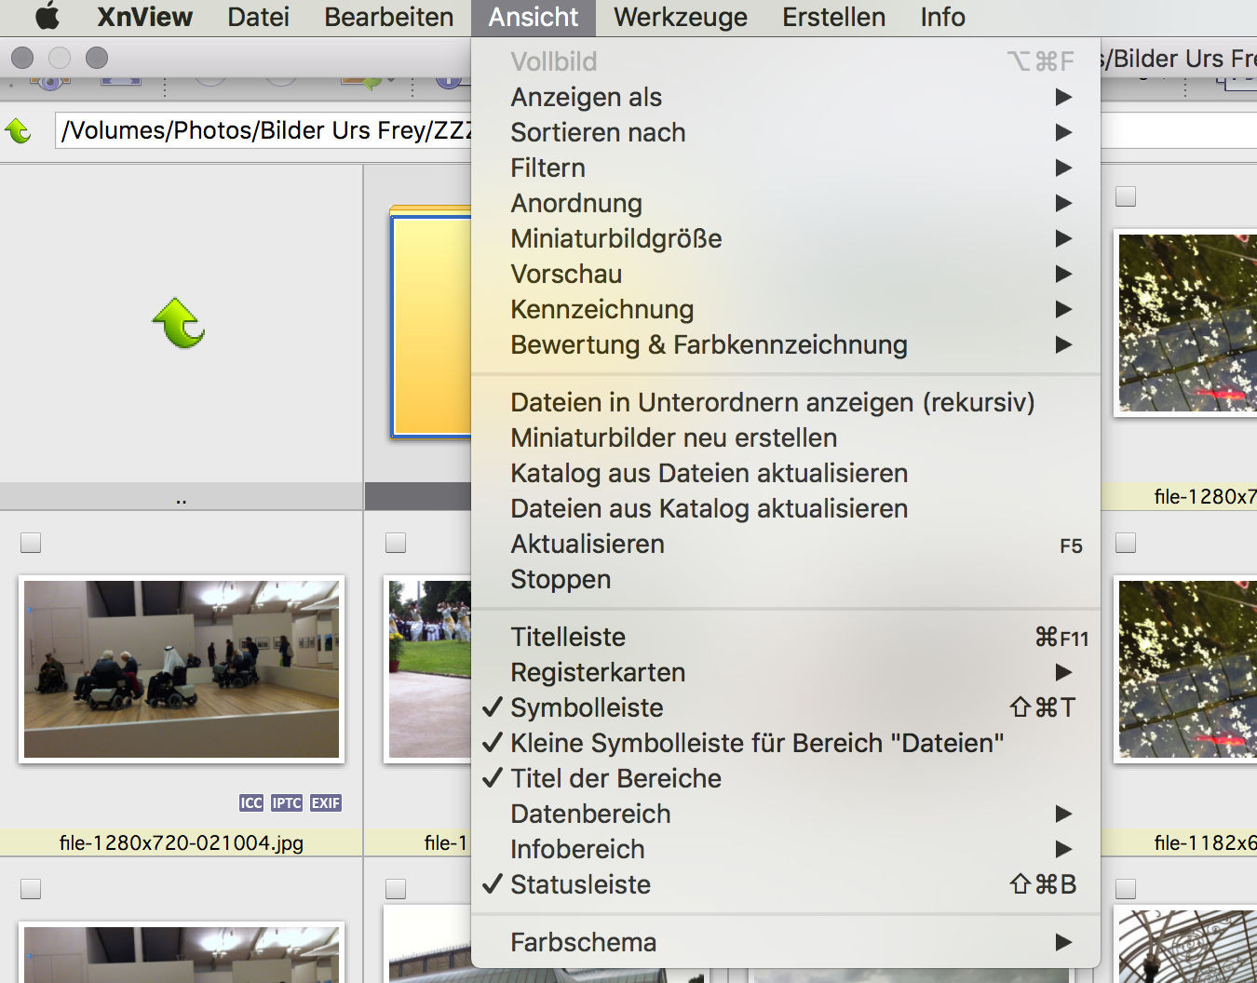Image resolution: width=1257 pixels, height=983 pixels.
Task: Select the yellow folder thumbnail
Action: point(430,322)
